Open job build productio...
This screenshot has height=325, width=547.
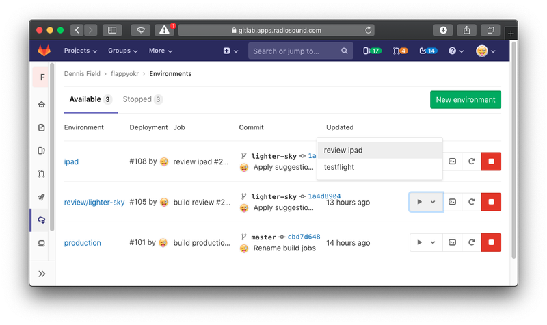202,243
